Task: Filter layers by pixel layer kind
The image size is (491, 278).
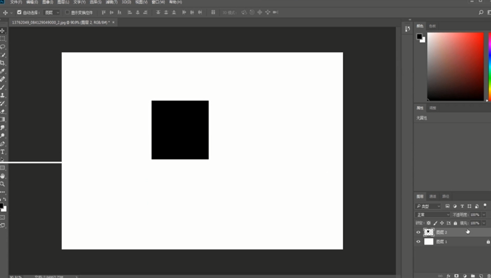Action: (x=448, y=206)
